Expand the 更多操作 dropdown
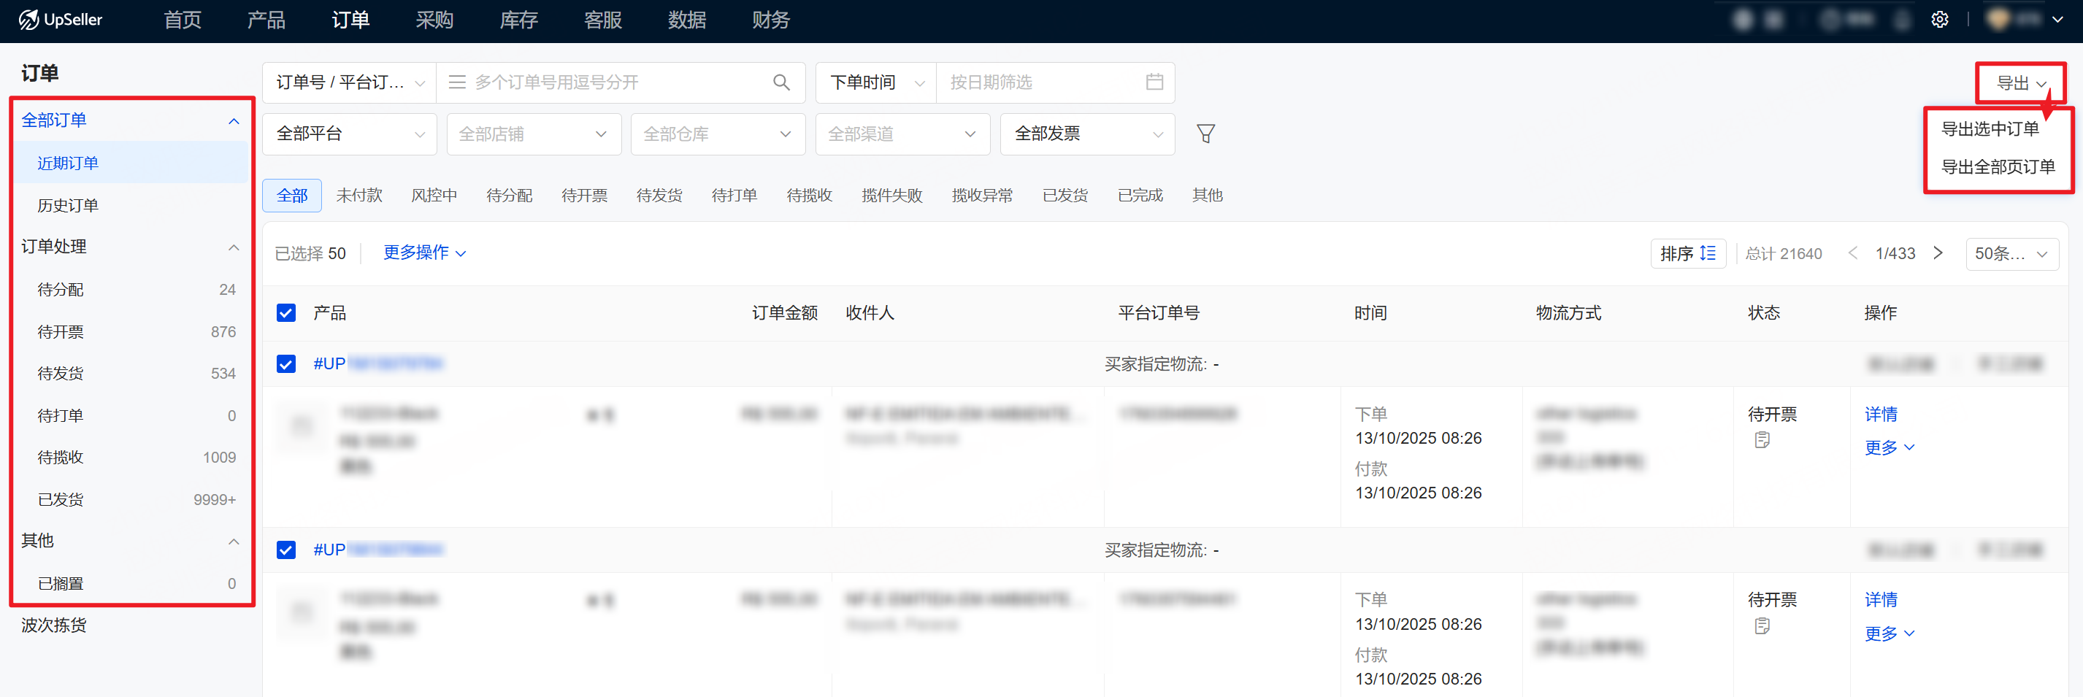 (423, 253)
